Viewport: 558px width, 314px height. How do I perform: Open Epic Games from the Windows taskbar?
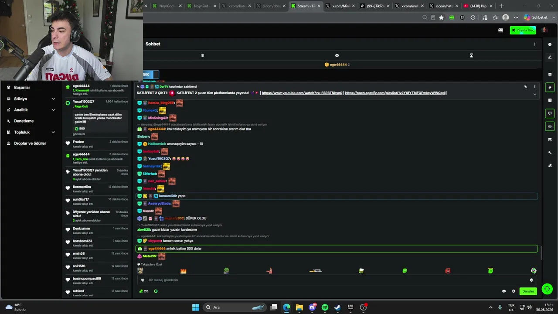350,307
